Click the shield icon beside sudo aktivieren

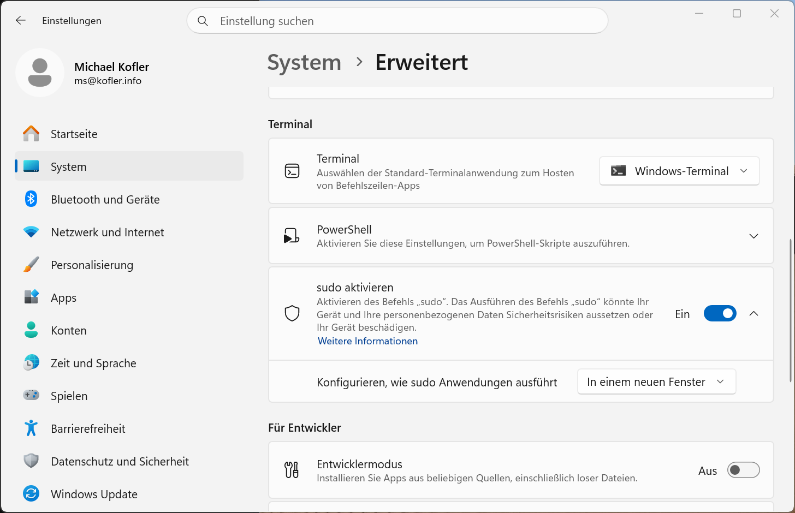(x=292, y=313)
